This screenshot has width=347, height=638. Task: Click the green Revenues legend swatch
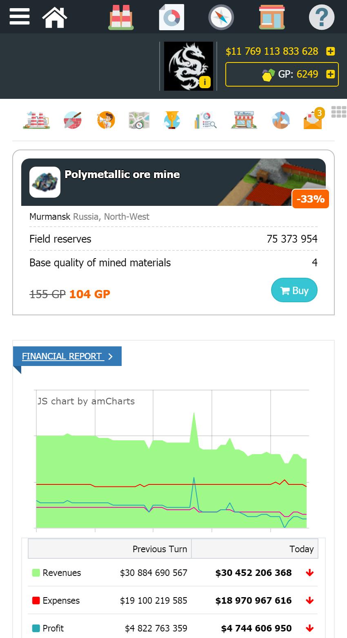36,573
